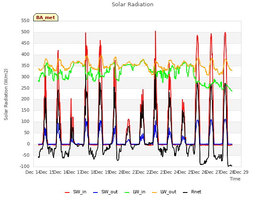Toggle the LW_in legend entry
The width and height of the screenshot is (266, 200).
[x=135, y=192]
